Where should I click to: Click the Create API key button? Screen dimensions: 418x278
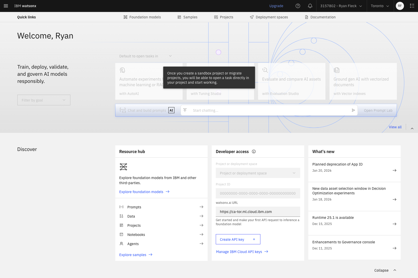pos(238,239)
